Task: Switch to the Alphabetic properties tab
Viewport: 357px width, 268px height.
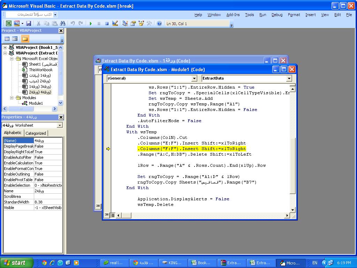Action: pyautogui.click(x=13, y=133)
